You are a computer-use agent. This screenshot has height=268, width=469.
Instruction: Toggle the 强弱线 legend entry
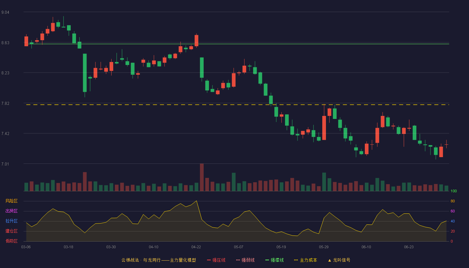pos(245,260)
